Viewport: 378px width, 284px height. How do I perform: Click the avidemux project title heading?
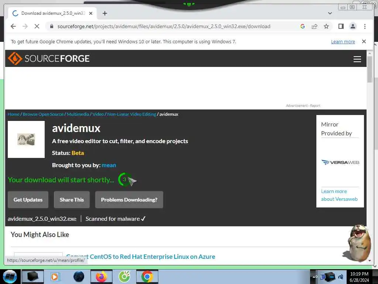[76, 128]
